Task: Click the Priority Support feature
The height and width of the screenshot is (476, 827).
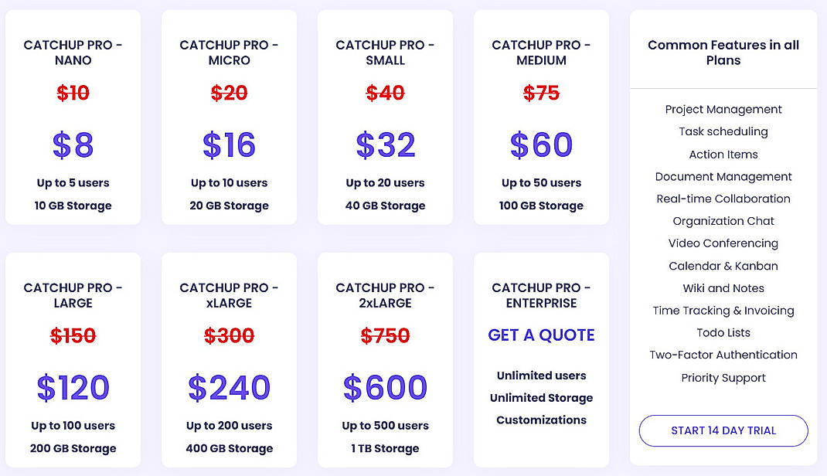Action: coord(723,378)
